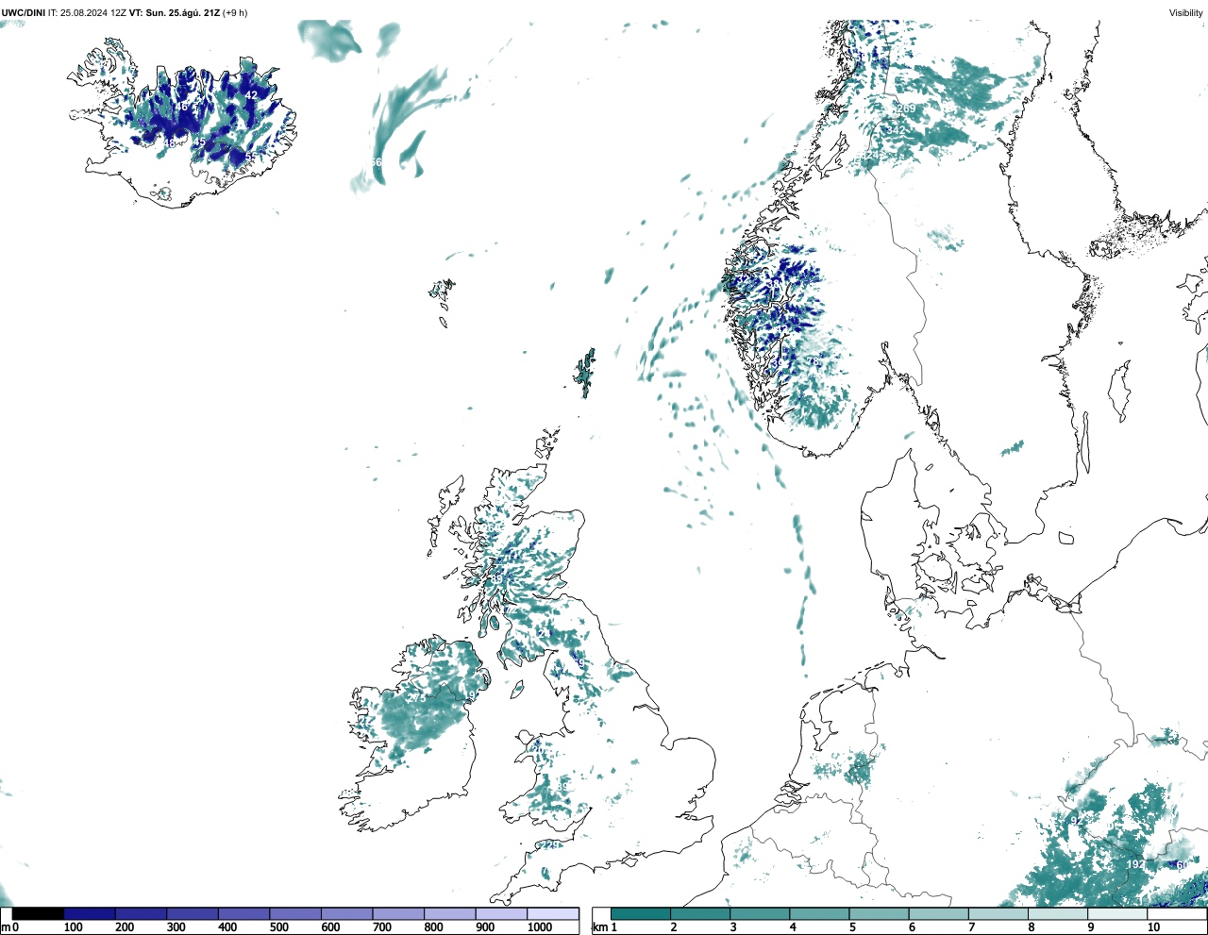Click the dark teal 1–2 km legend swatch

point(641,914)
